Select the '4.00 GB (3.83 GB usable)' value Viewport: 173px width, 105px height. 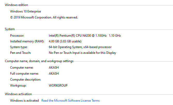65,41
